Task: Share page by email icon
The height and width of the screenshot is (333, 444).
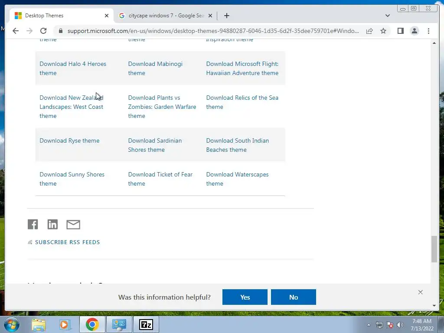Action: (73, 225)
